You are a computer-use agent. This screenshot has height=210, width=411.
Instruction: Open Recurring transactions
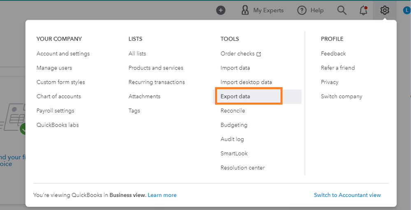pos(157,82)
